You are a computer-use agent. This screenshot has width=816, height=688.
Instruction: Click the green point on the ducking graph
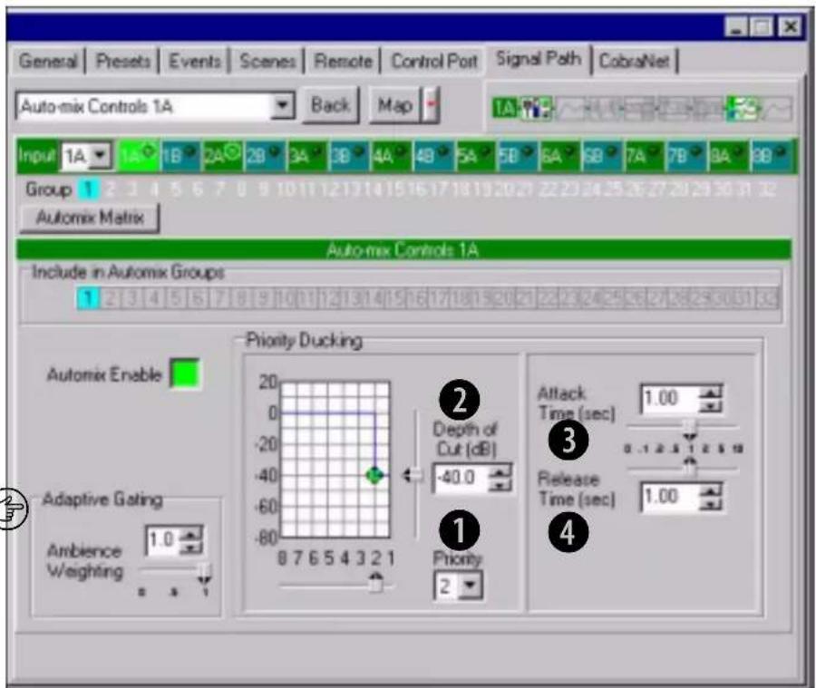(x=374, y=475)
